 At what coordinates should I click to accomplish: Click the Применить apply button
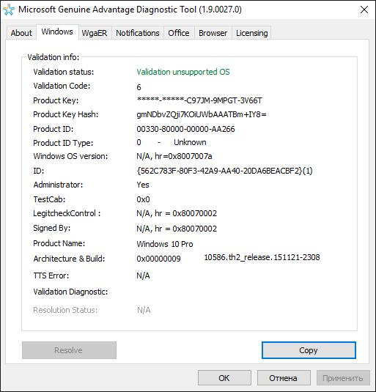[343, 378]
